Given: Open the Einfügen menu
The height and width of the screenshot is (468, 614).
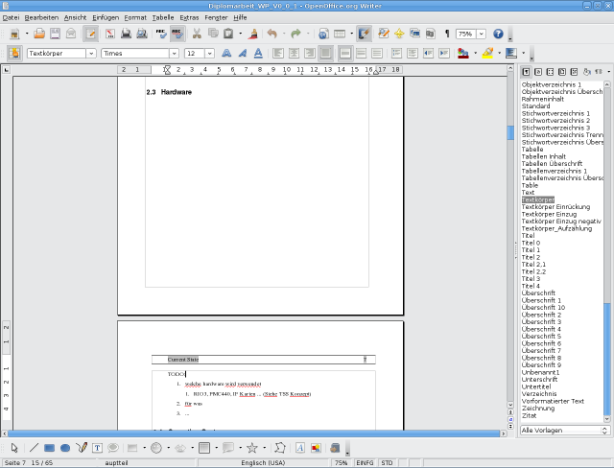Looking at the screenshot, I should pos(106,17).
